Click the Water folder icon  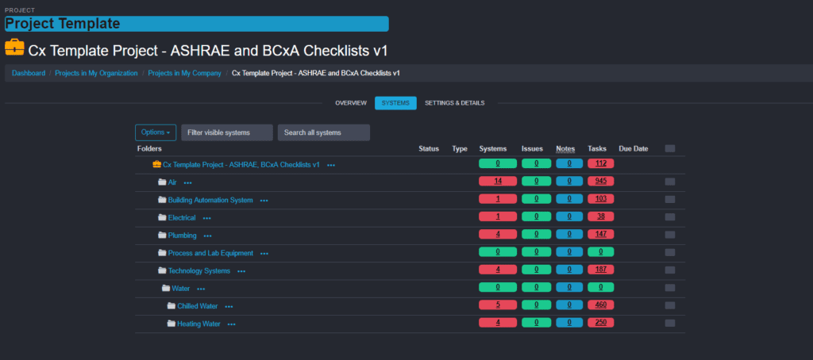pos(166,288)
